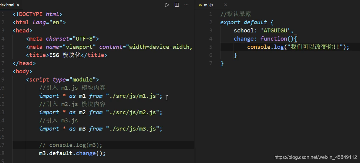Click line number 7 in the m3.js gutter
Viewport: 360px width, 163px height.
pyautogui.click(x=210, y=63)
